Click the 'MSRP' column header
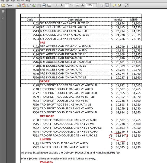This screenshot has height=163, width=167. point(134,20)
